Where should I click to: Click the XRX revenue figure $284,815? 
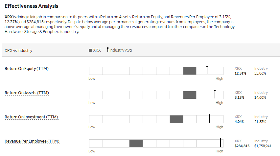242,146
